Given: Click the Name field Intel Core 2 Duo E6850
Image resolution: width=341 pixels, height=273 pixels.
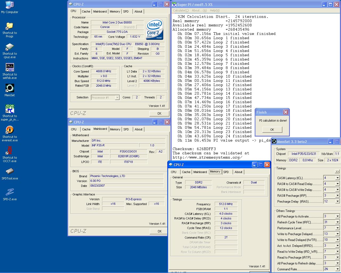Looking at the screenshot, I should pos(117,22).
